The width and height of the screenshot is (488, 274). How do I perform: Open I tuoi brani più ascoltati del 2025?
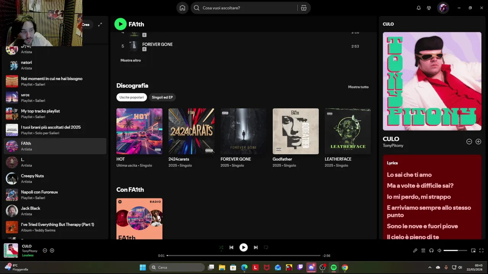click(x=55, y=130)
